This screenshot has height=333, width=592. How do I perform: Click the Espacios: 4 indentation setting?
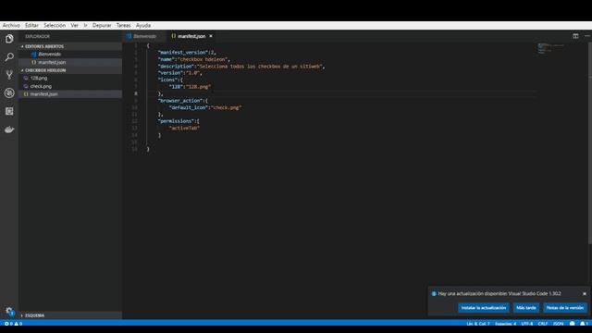coord(505,324)
